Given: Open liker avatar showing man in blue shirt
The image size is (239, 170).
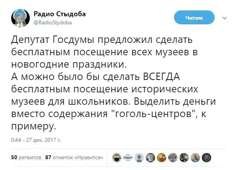Looking at the screenshot, I should click(x=196, y=157).
